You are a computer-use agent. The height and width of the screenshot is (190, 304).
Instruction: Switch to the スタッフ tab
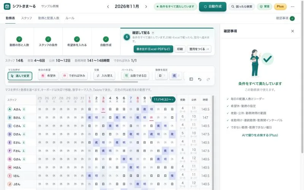click(27, 18)
